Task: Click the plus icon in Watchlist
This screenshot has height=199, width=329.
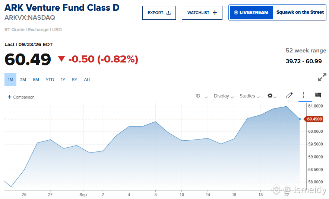Action: coord(215,13)
